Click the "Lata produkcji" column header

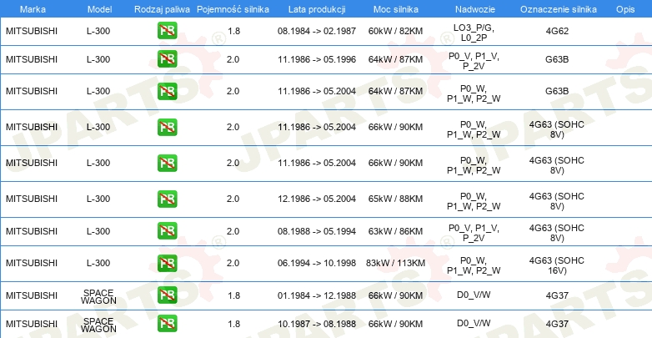[x=317, y=9]
